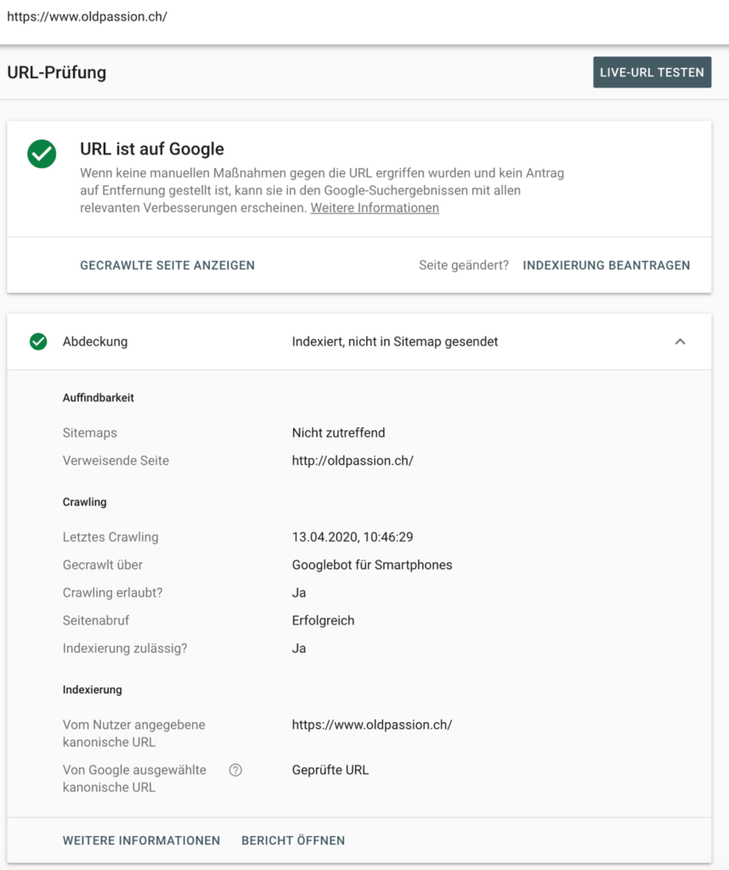The image size is (729, 870).
Task: Click the 'Indexiert, nicht in Sitemap gesendet' status
Action: (x=395, y=342)
